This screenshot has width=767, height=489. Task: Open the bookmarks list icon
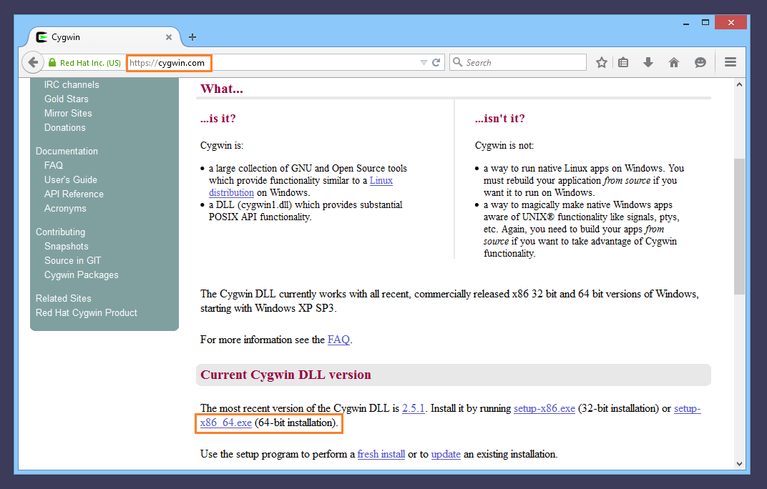point(623,62)
